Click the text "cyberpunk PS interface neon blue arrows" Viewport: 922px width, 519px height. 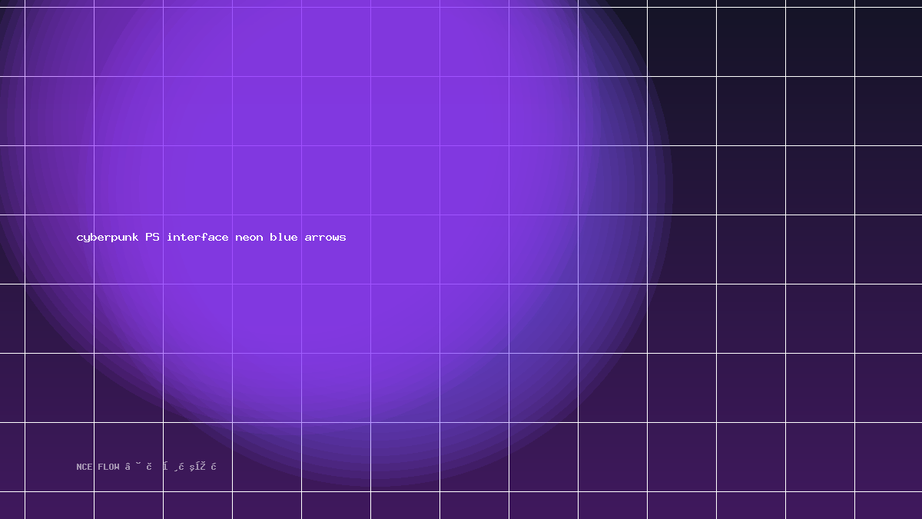tap(211, 237)
